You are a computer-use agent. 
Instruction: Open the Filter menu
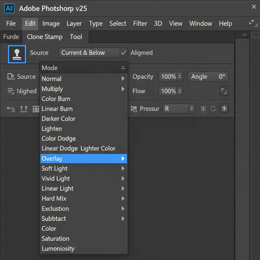tap(140, 24)
